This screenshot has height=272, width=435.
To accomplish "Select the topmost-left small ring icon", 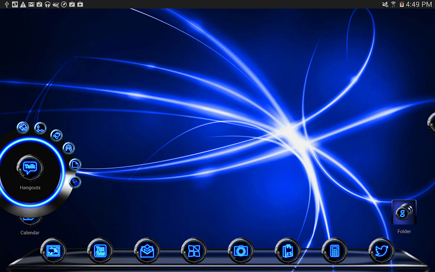I will click(23, 128).
